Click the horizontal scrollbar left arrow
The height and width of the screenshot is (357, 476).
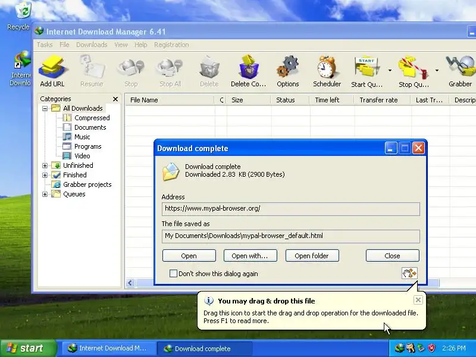(130, 283)
